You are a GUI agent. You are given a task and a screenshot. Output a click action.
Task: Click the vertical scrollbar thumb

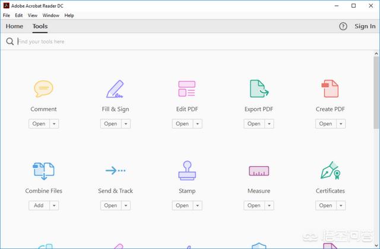click(x=376, y=92)
